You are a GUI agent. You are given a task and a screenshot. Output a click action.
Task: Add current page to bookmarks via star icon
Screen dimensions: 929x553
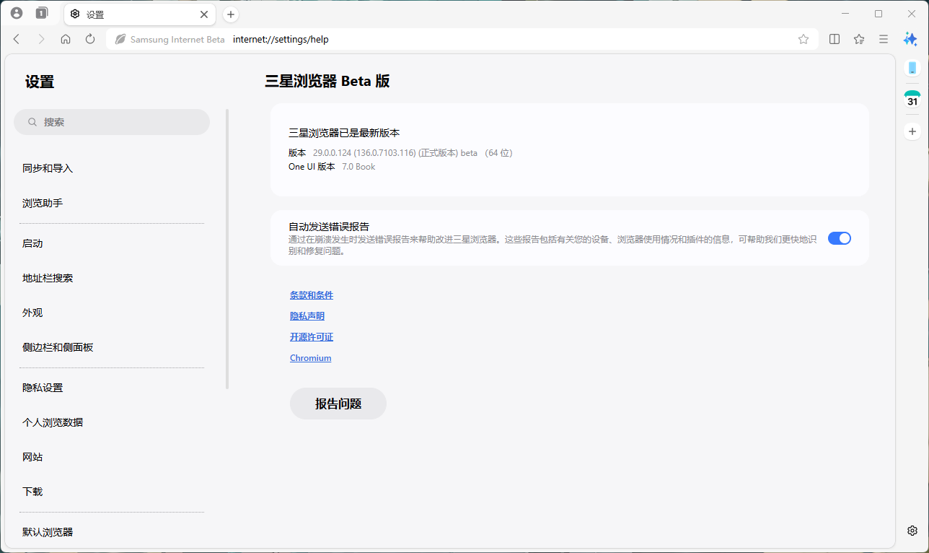pos(803,39)
